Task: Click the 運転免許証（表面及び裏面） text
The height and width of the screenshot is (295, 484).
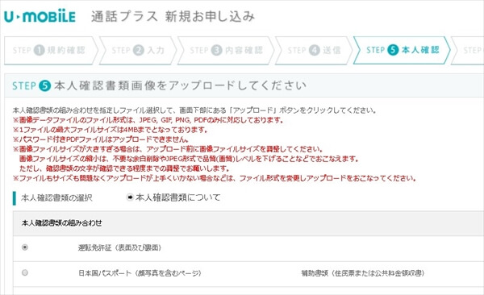Action: pos(119,247)
